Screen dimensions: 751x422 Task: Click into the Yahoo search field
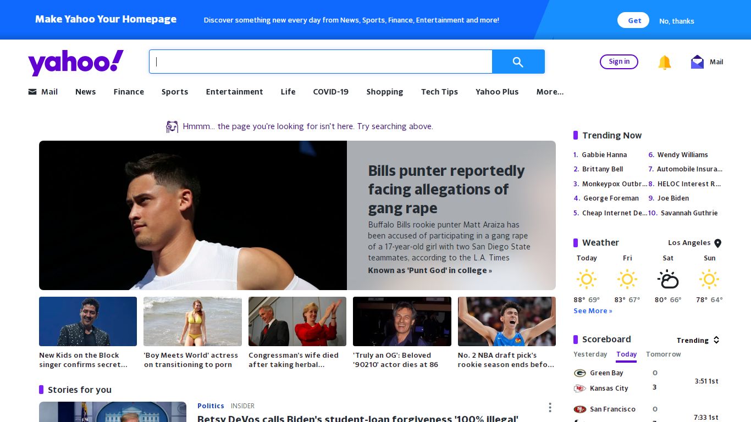click(321, 62)
